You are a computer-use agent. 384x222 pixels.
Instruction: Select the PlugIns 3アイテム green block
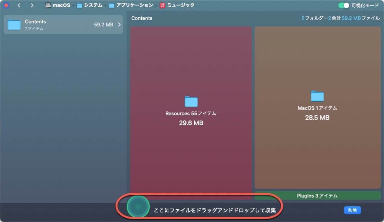tap(318, 196)
